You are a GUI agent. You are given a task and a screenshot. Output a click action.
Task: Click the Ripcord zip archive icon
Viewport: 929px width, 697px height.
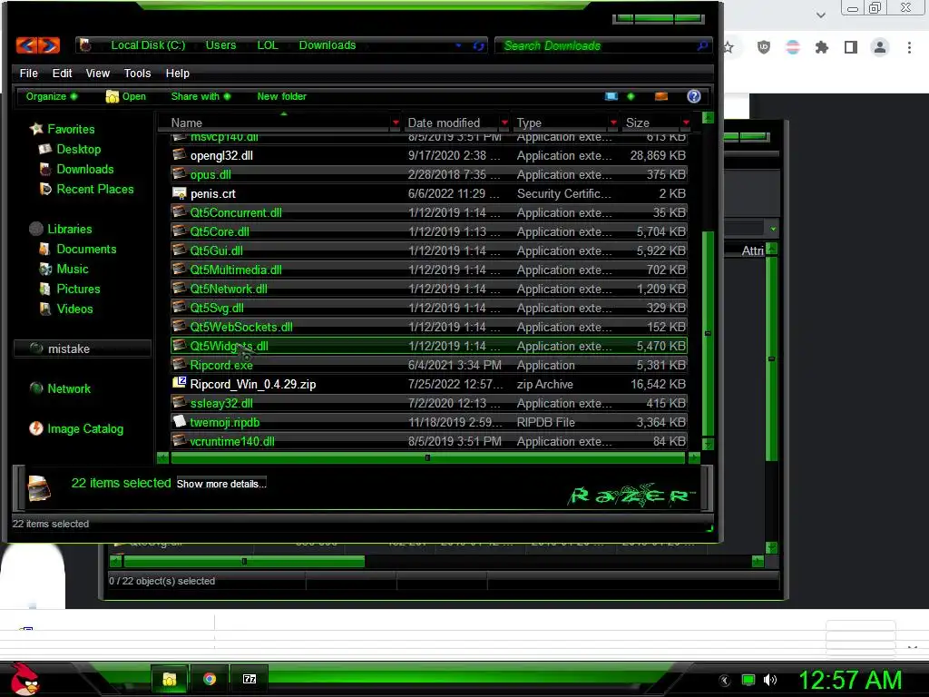(x=179, y=384)
